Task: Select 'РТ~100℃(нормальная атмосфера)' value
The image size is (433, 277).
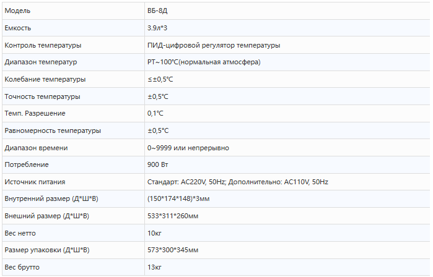Action: click(x=204, y=62)
